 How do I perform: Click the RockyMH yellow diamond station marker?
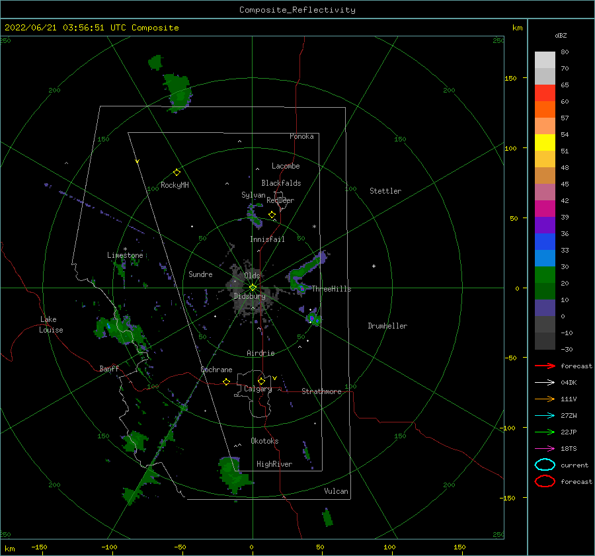tap(177, 173)
